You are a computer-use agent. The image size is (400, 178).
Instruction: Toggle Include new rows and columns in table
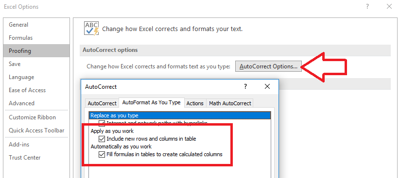102,139
